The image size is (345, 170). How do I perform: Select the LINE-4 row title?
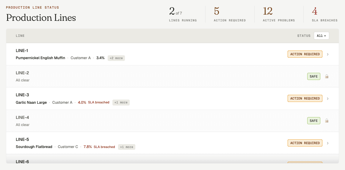22,117
